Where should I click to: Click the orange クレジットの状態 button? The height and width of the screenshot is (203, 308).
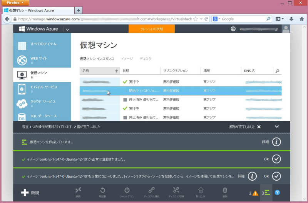(152, 29)
